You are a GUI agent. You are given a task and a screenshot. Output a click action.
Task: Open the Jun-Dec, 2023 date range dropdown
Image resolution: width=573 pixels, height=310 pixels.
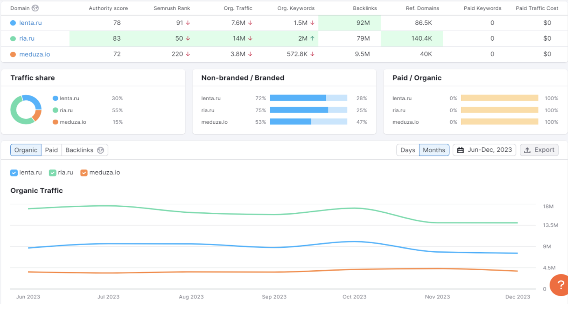pos(484,150)
